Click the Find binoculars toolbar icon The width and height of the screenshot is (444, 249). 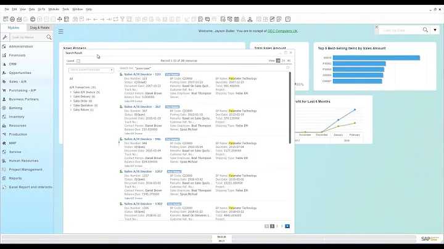coord(75,19)
